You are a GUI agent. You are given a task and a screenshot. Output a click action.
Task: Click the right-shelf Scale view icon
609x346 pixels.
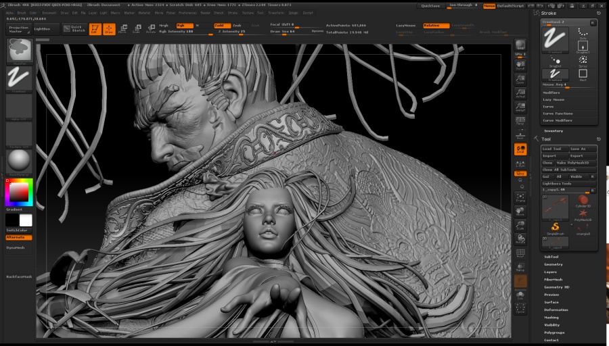point(520,225)
